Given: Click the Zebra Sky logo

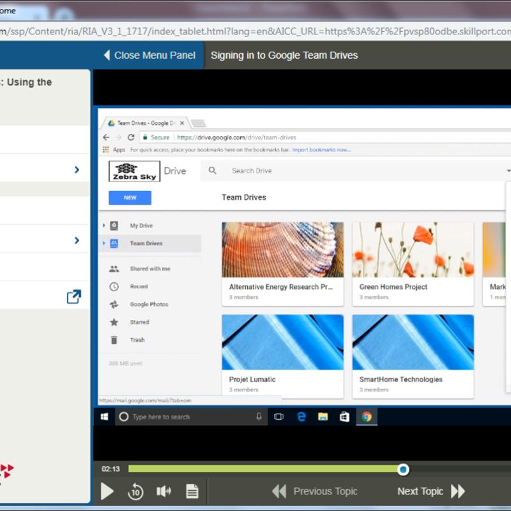Looking at the screenshot, I should [134, 171].
